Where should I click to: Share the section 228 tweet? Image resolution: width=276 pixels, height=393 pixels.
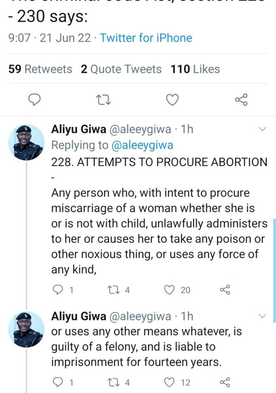[x=225, y=290]
